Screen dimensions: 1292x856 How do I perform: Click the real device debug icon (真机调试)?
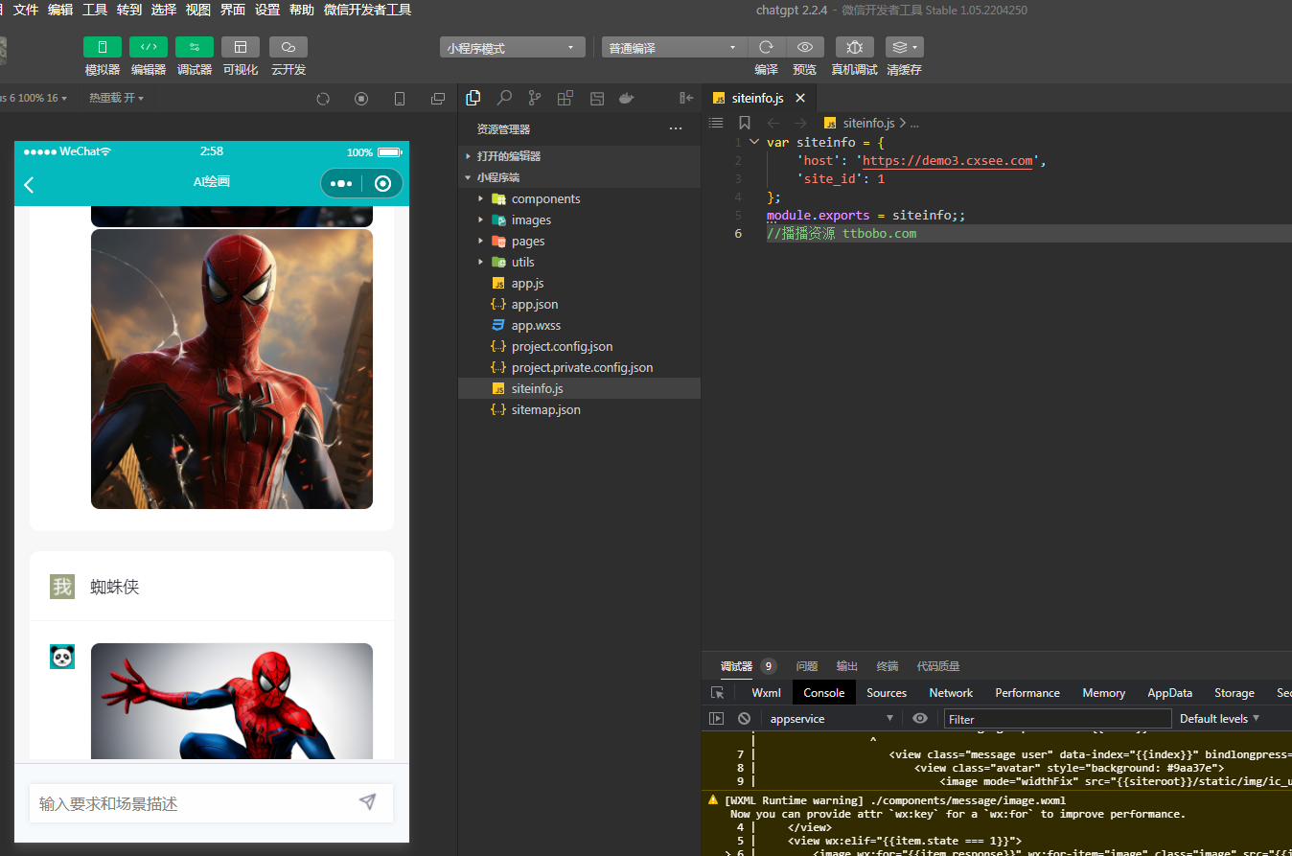[854, 47]
